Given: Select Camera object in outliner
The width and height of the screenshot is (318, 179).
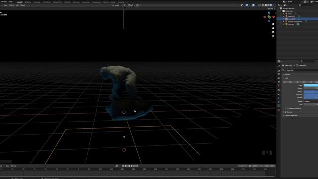Looking at the screenshot, I should (291, 24).
